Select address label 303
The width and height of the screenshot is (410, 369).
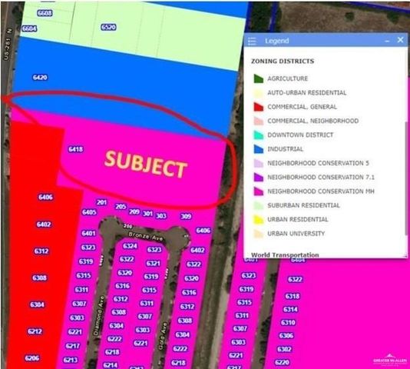click(x=160, y=216)
